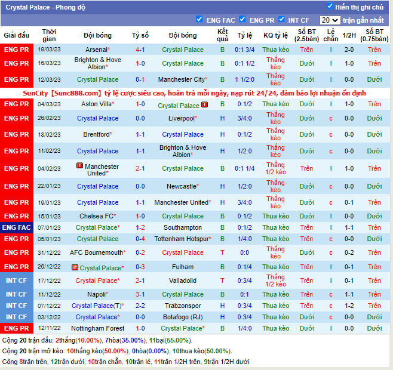
Task: Click the 'Giải đấu' column header
Action: (x=16, y=35)
